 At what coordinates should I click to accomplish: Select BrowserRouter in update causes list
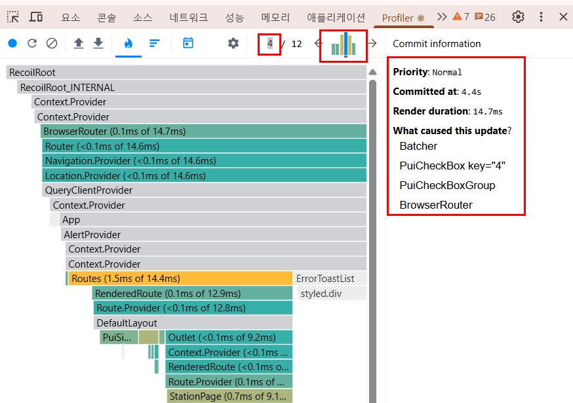(435, 205)
